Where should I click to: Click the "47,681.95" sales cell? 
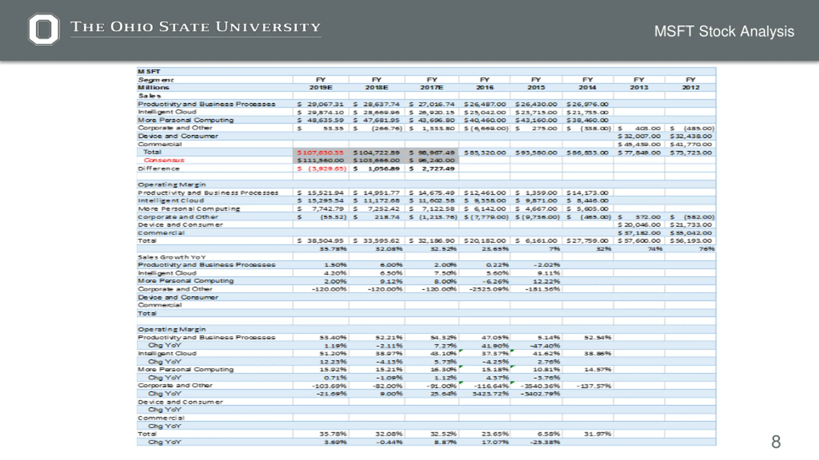coord(381,120)
